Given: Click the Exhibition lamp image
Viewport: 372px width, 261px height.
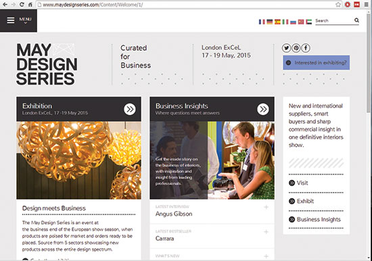Looking at the screenshot, I should coord(78,160).
